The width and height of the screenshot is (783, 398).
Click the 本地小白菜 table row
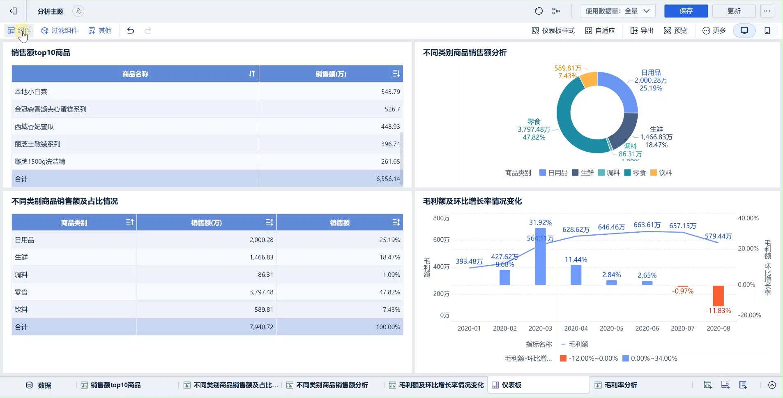point(207,92)
